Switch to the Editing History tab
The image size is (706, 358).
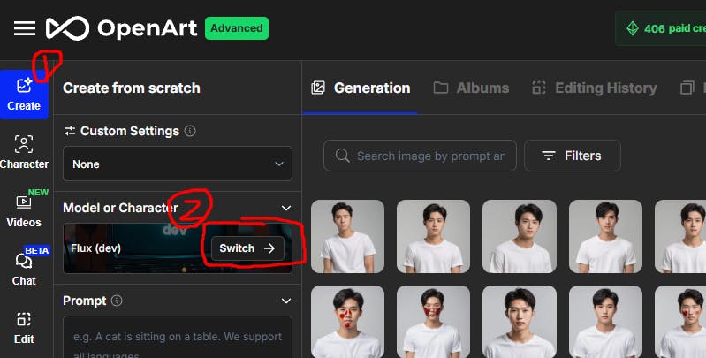(595, 88)
